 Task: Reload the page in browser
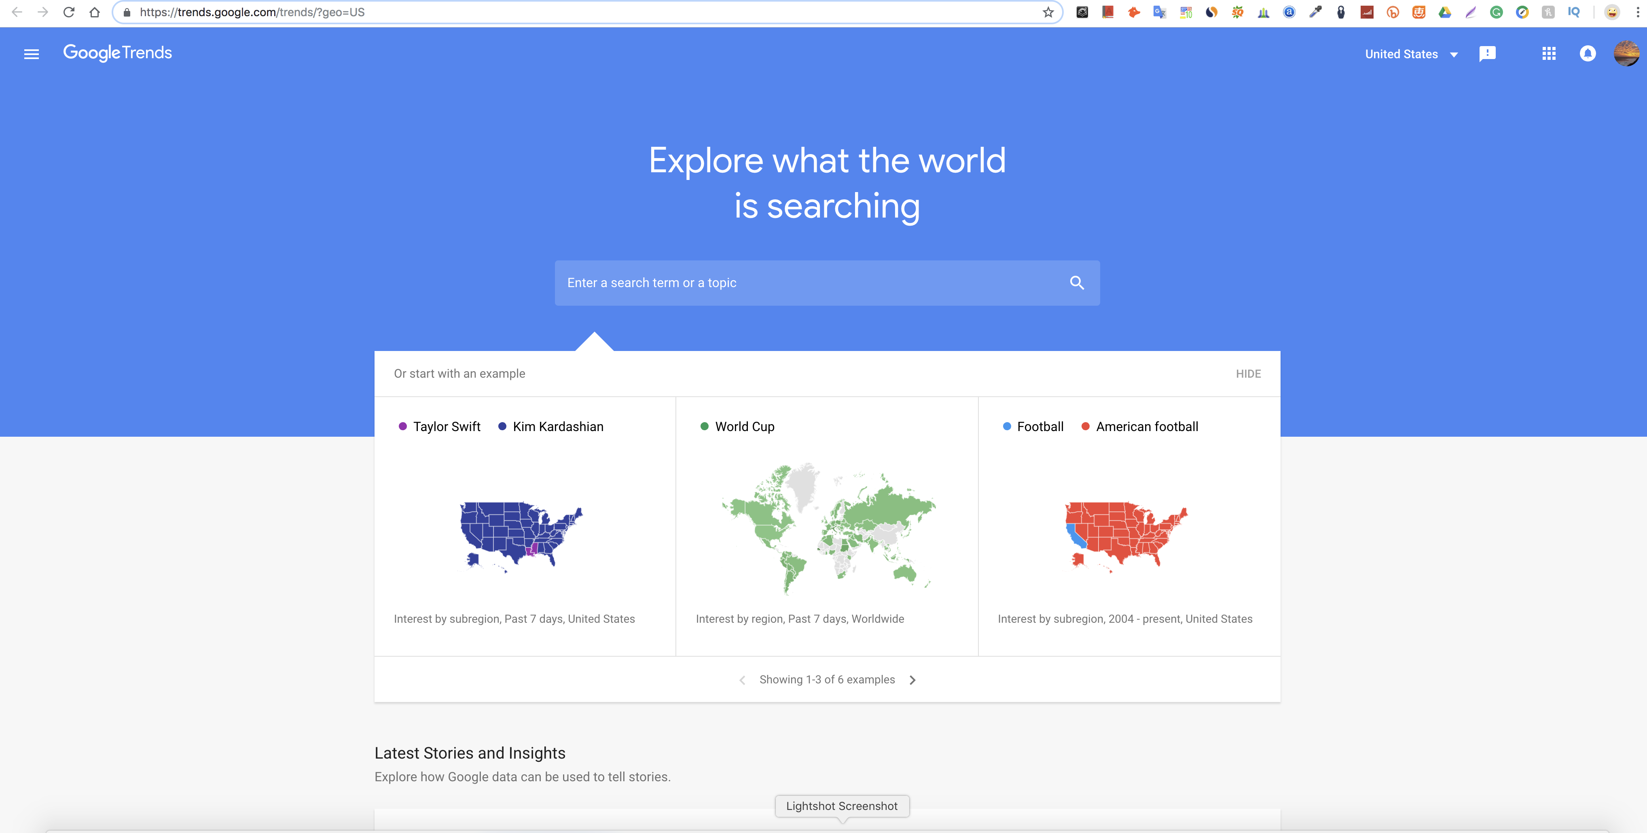(69, 12)
